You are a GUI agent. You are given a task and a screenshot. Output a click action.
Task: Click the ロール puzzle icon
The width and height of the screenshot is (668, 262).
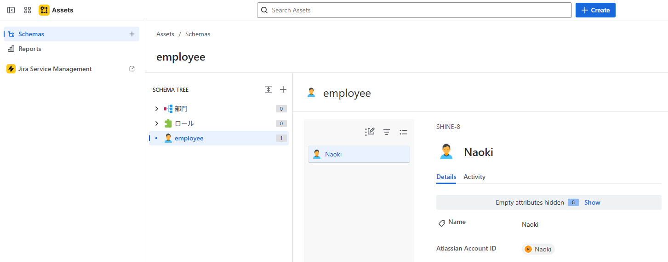[x=168, y=123]
